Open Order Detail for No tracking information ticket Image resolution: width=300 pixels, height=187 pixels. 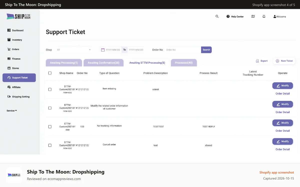click(x=282, y=131)
